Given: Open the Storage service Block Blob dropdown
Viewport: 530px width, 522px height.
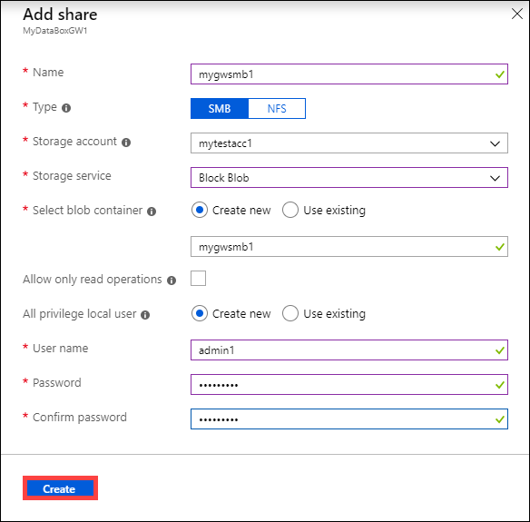Looking at the screenshot, I should point(349,178).
